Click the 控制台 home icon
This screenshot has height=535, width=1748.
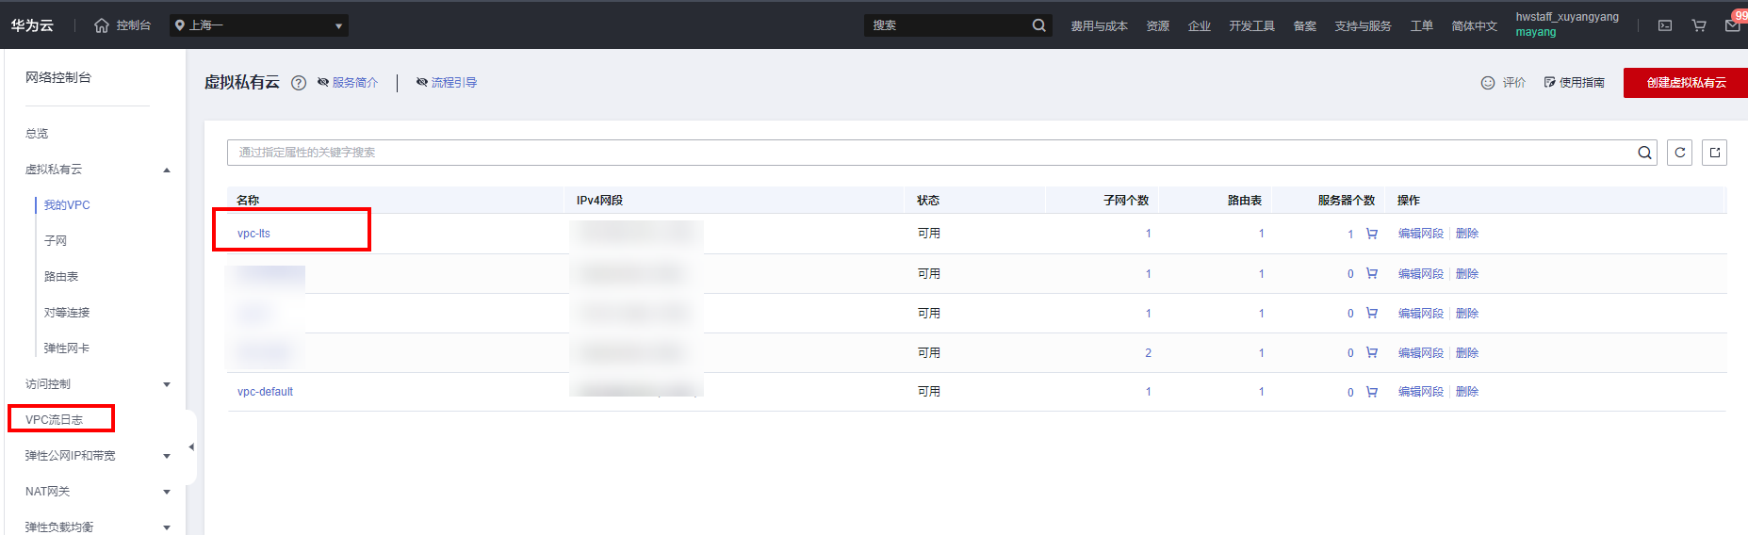(x=102, y=25)
